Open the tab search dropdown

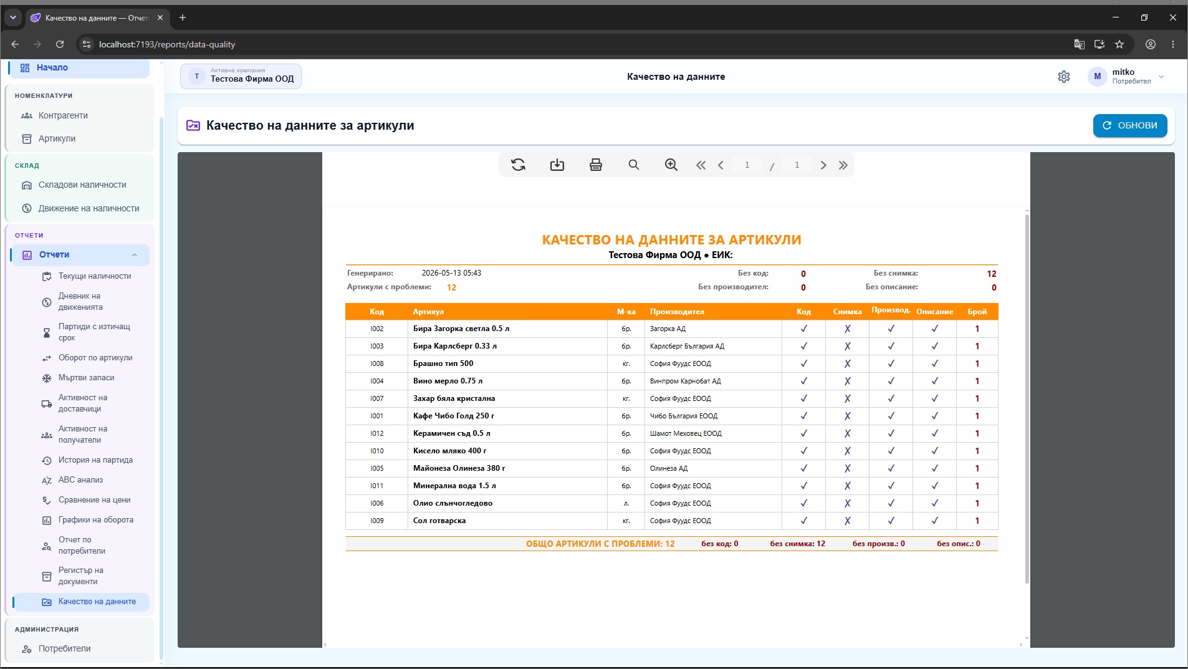point(12,17)
